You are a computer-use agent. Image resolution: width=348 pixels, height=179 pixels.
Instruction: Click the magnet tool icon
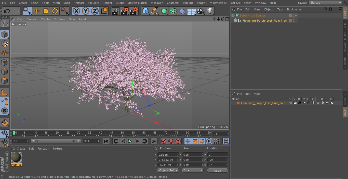pos(5,123)
